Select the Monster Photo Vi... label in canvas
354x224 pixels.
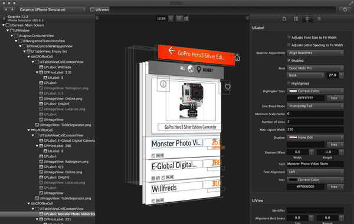coord(177,143)
